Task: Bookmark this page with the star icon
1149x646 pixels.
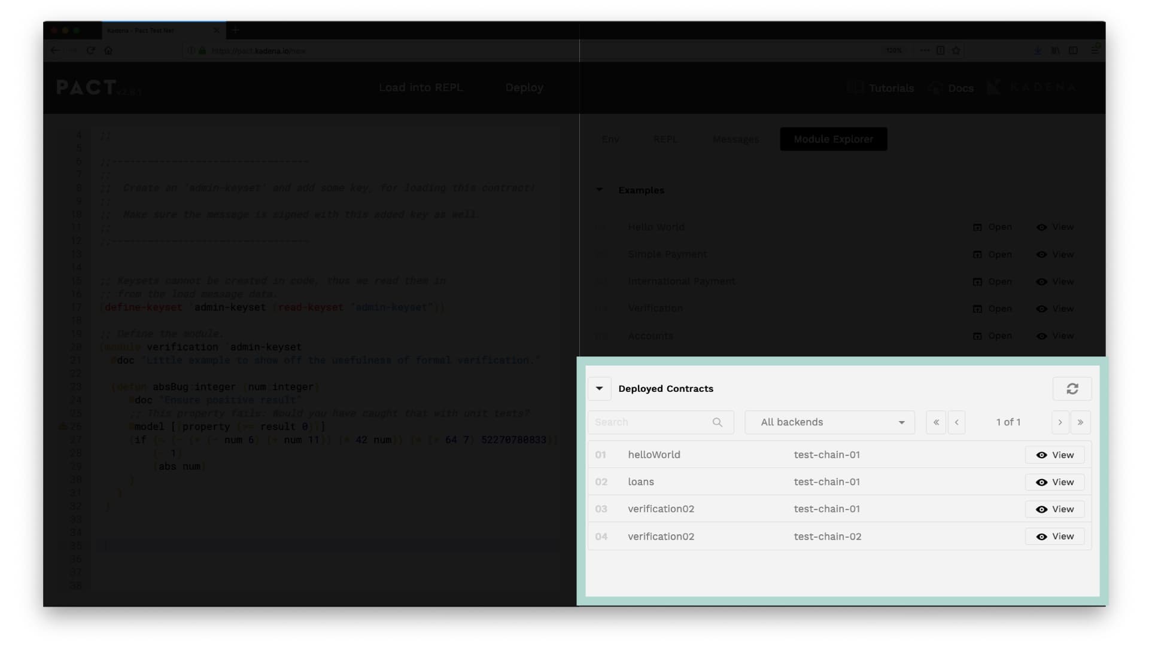Action: (956, 51)
